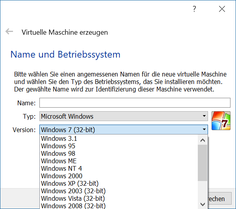Pick Windows 98 from the dropdown list
The image size is (236, 209).
coord(119,153)
